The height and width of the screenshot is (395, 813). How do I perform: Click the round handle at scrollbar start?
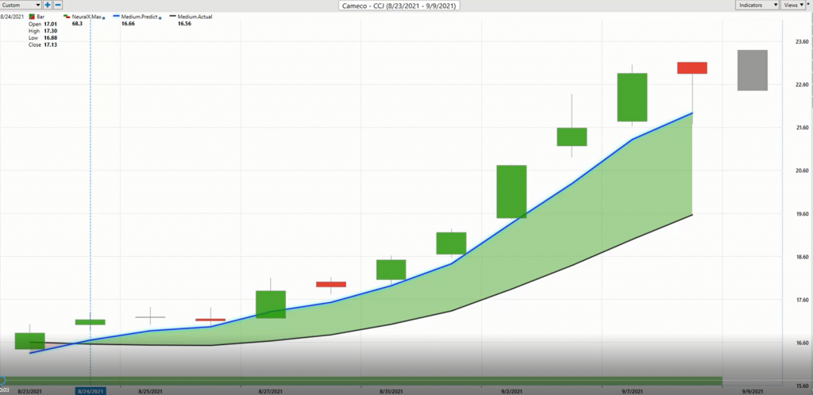[x=2, y=381]
